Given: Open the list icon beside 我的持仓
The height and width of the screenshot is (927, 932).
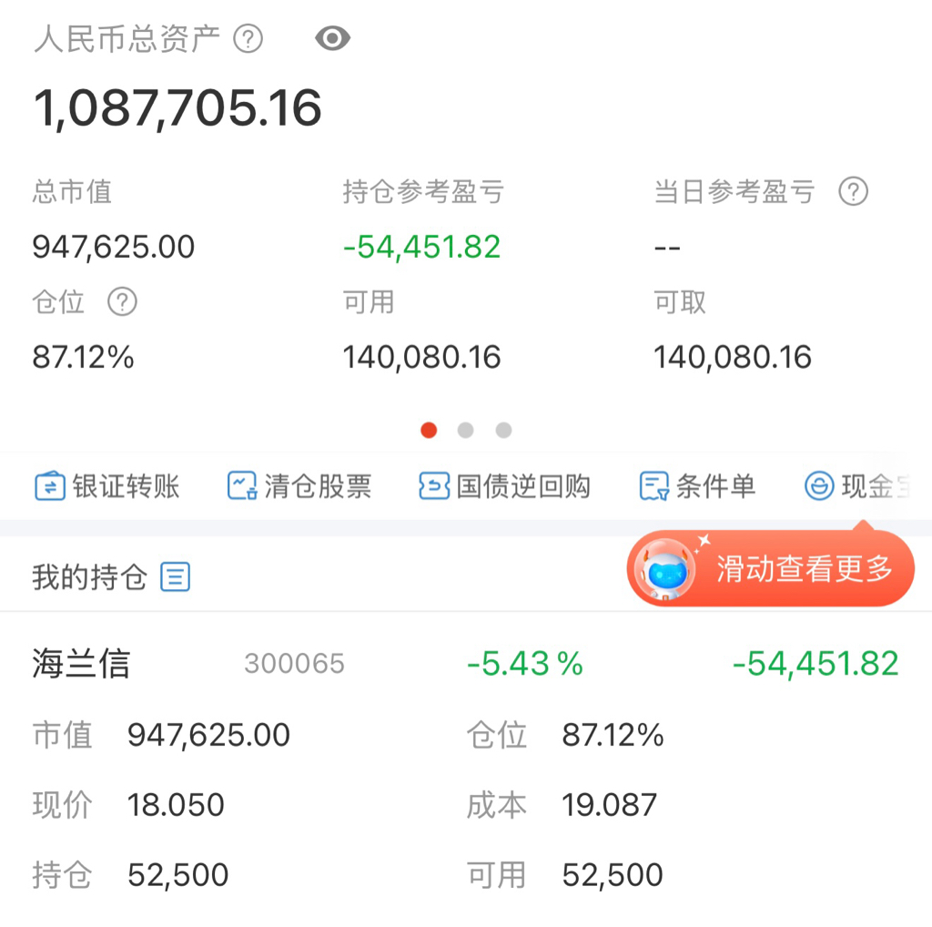Looking at the screenshot, I should coord(176,576).
